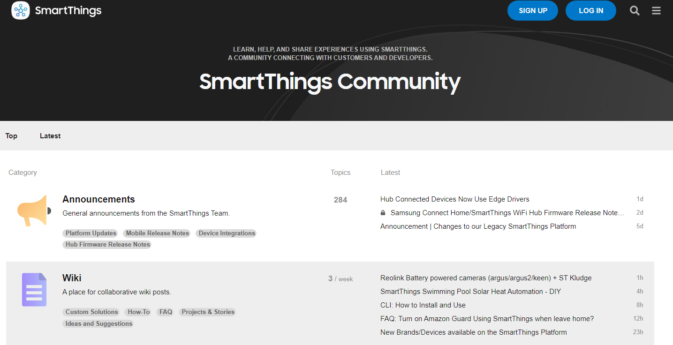Image resolution: width=673 pixels, height=345 pixels.
Task: Open the hamburger menu icon
Action: pyautogui.click(x=656, y=11)
